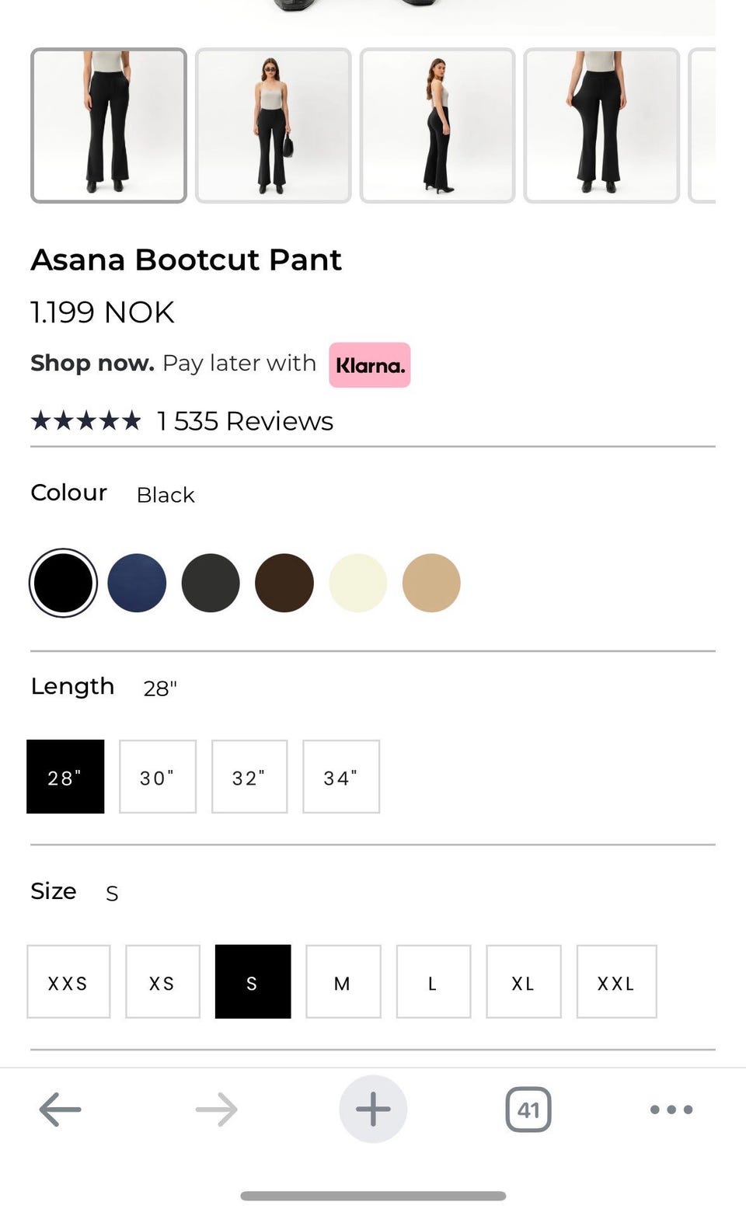Screen dimensions: 746x1216
Task: Open a new tab with plus button
Action: point(373,1110)
